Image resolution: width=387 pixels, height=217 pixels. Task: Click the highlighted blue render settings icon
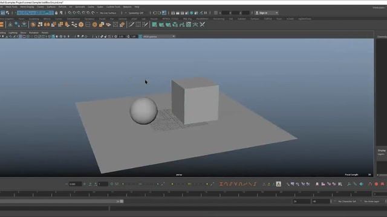coord(164,13)
